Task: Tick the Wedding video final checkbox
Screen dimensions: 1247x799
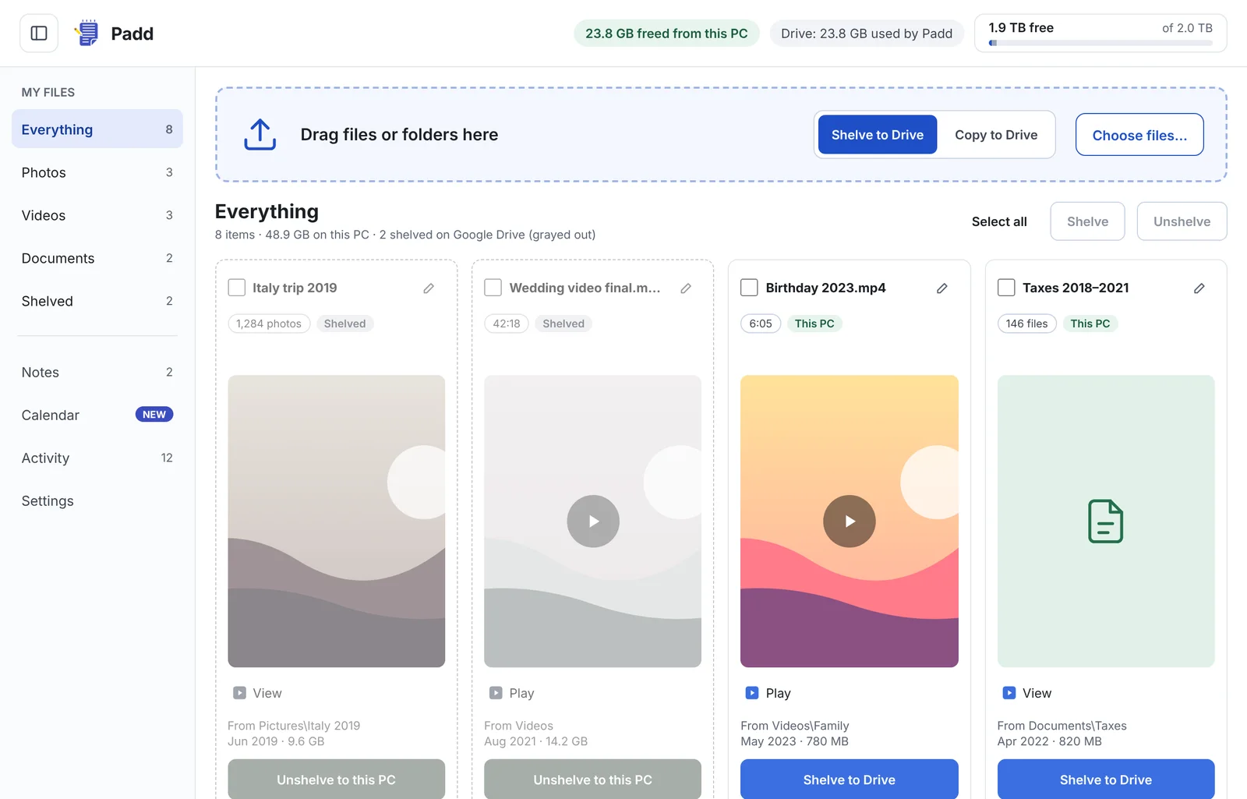Action: tap(493, 288)
